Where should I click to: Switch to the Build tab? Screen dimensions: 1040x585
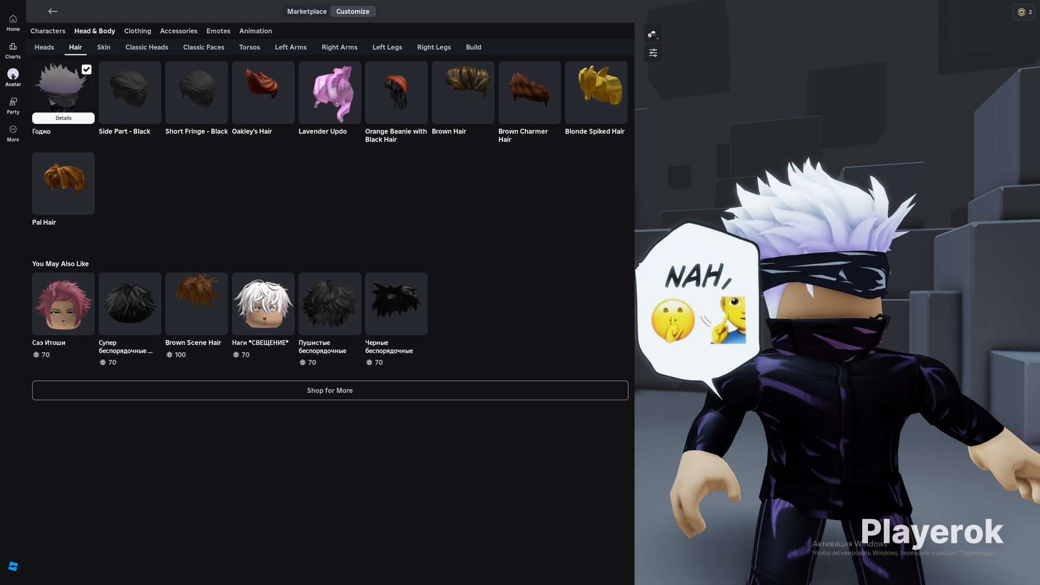(474, 47)
